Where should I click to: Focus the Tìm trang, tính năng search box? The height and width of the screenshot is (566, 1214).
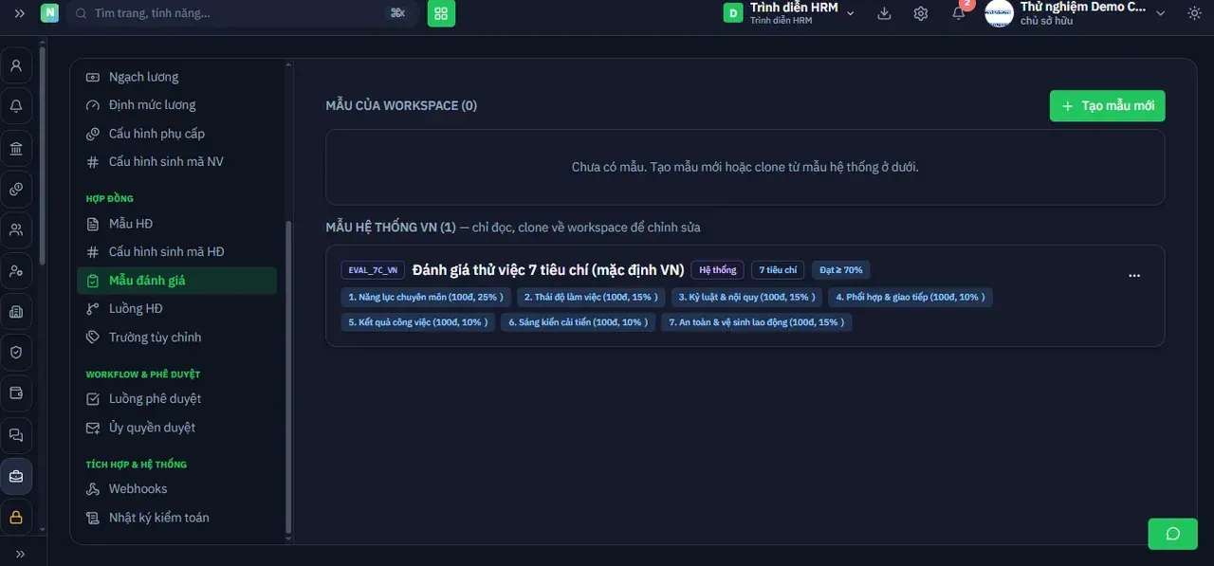pyautogui.click(x=242, y=13)
